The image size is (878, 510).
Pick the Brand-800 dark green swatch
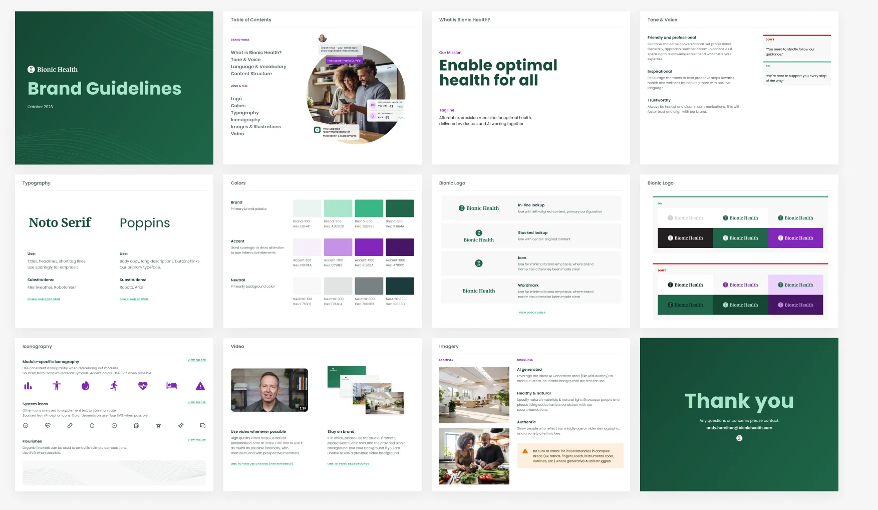pos(400,208)
